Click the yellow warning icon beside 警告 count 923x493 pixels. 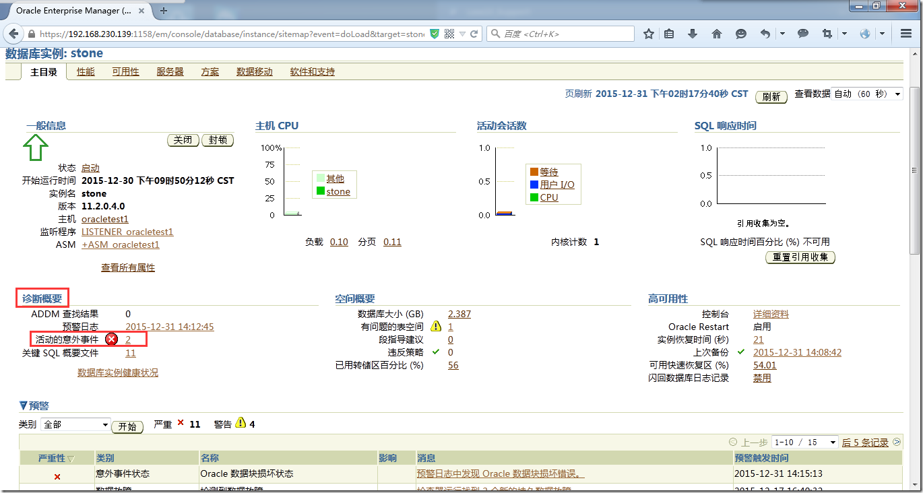[241, 424]
